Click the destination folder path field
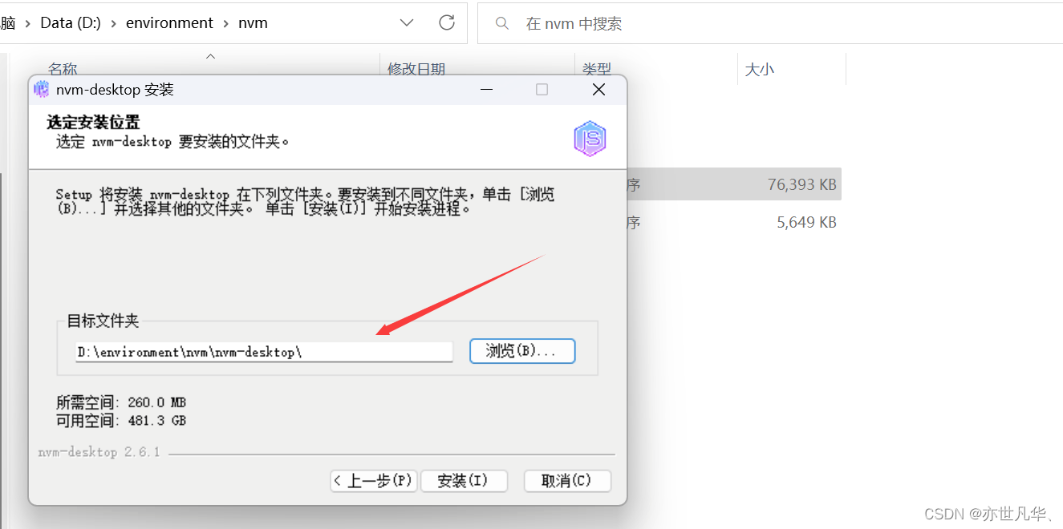This screenshot has height=529, width=1063. [264, 352]
